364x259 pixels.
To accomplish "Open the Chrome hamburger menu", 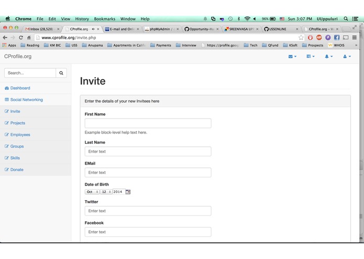I will click(355, 37).
